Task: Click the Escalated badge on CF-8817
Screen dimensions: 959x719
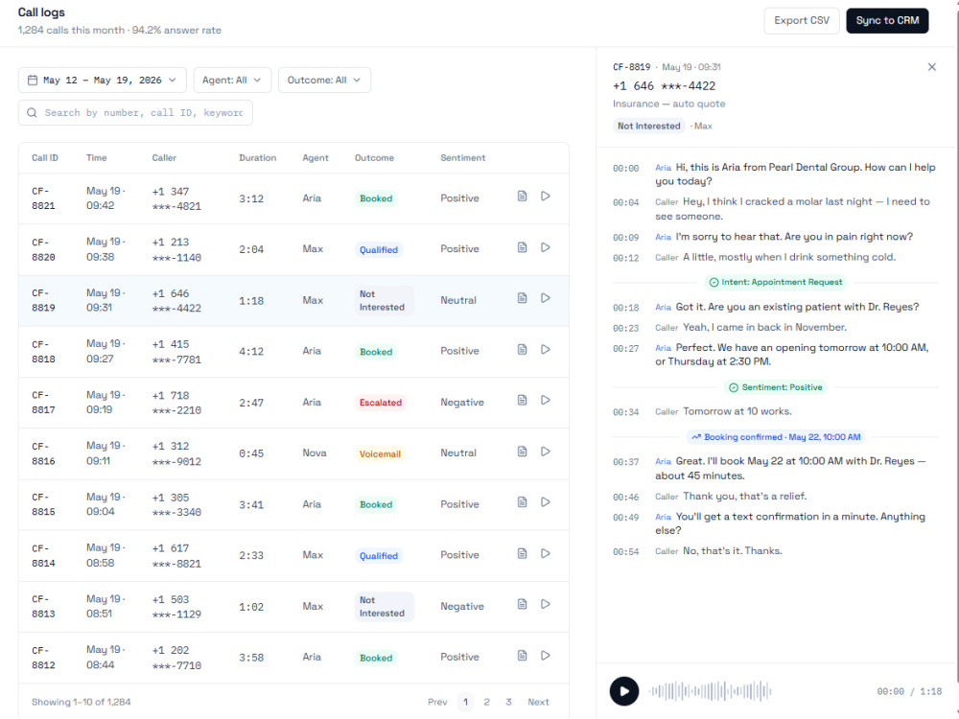Action: coord(381,403)
